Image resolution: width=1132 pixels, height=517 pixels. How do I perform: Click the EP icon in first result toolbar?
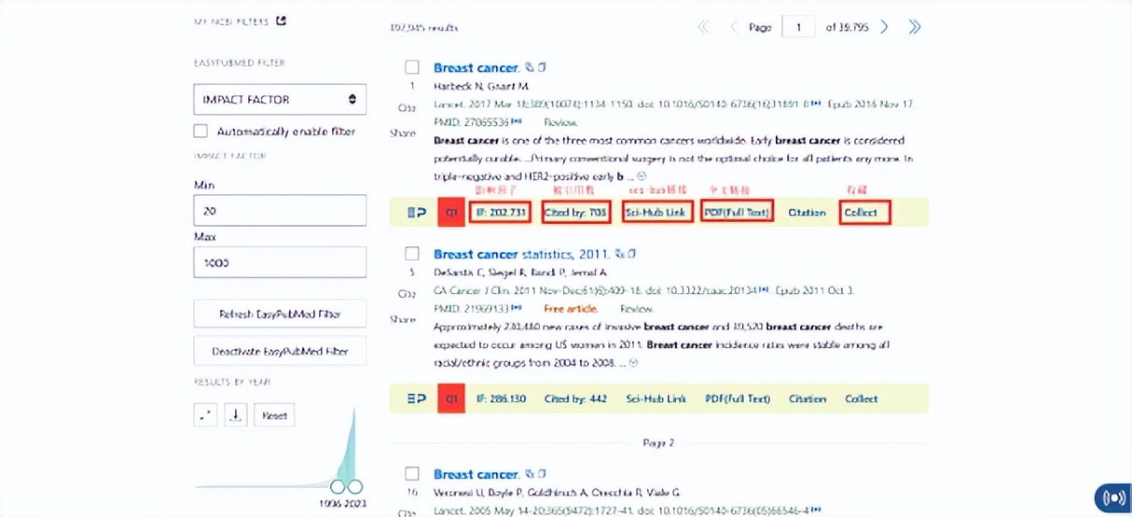pos(417,213)
